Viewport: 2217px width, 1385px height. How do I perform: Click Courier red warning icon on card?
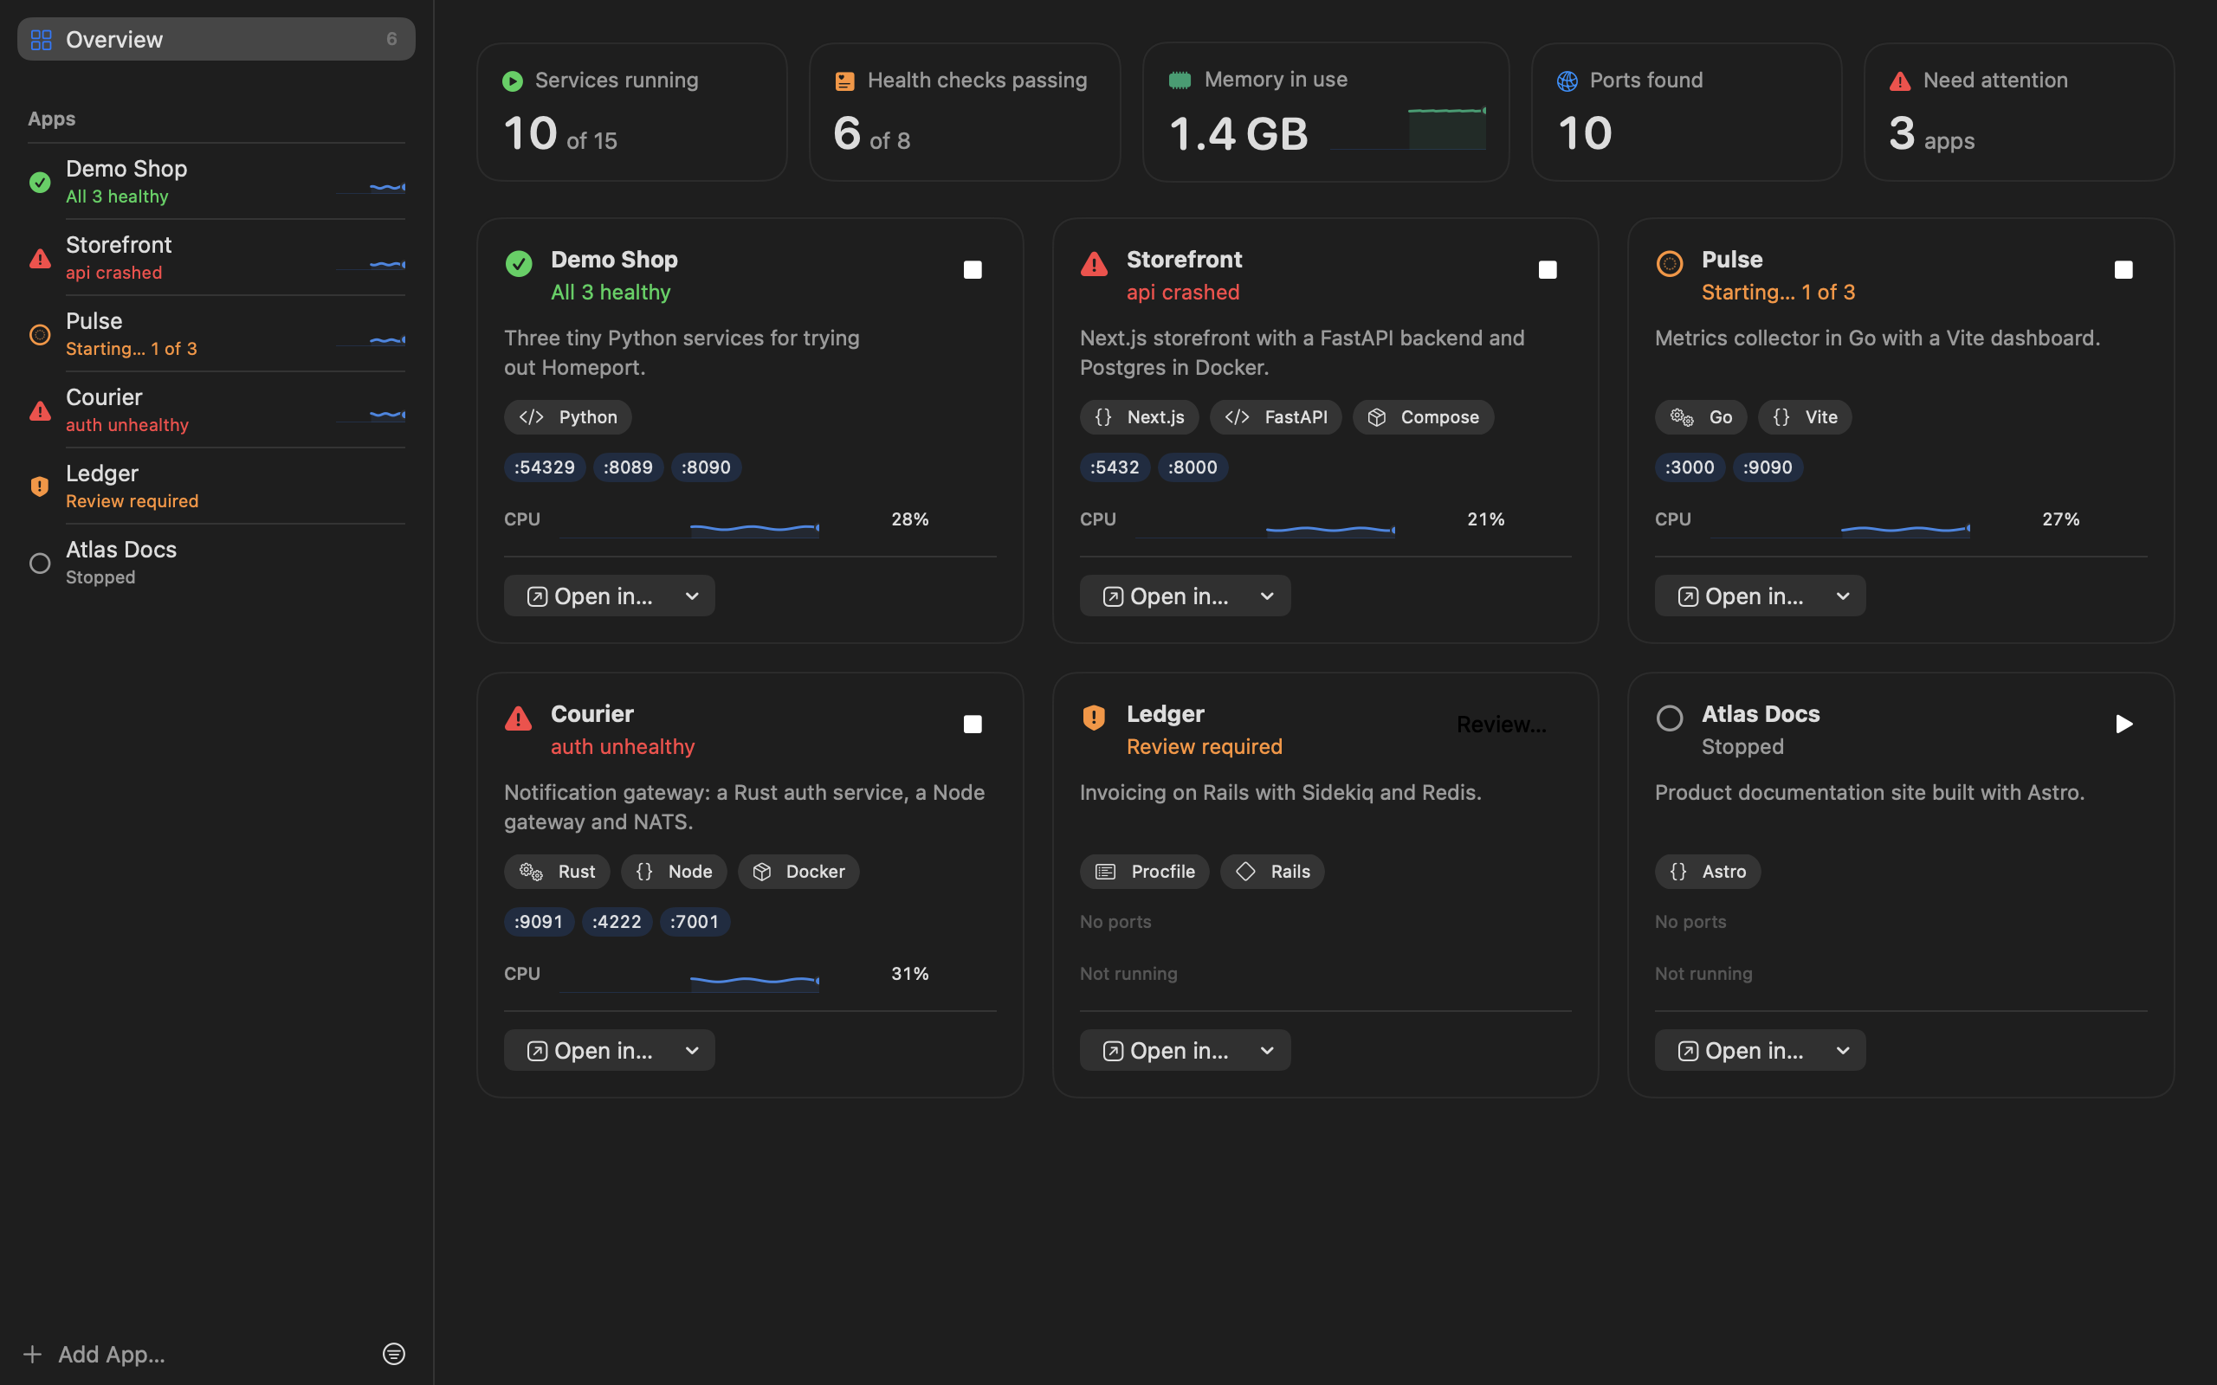(519, 718)
